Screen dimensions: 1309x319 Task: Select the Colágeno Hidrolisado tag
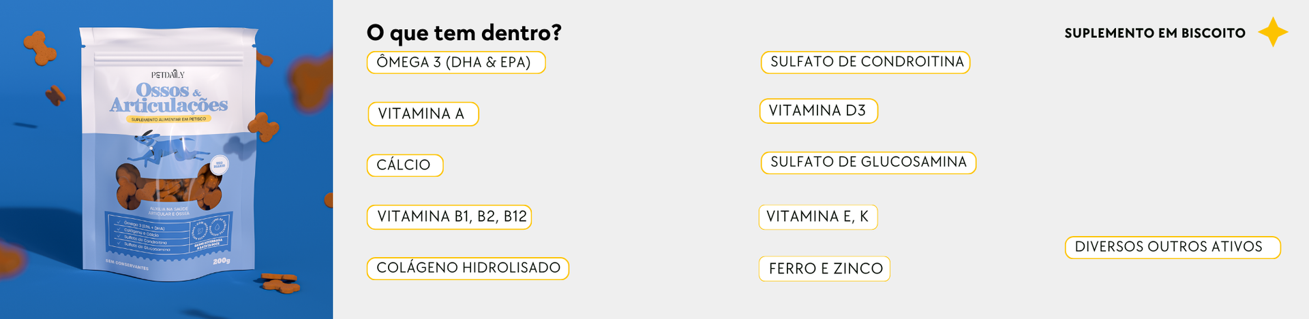pyautogui.click(x=468, y=268)
